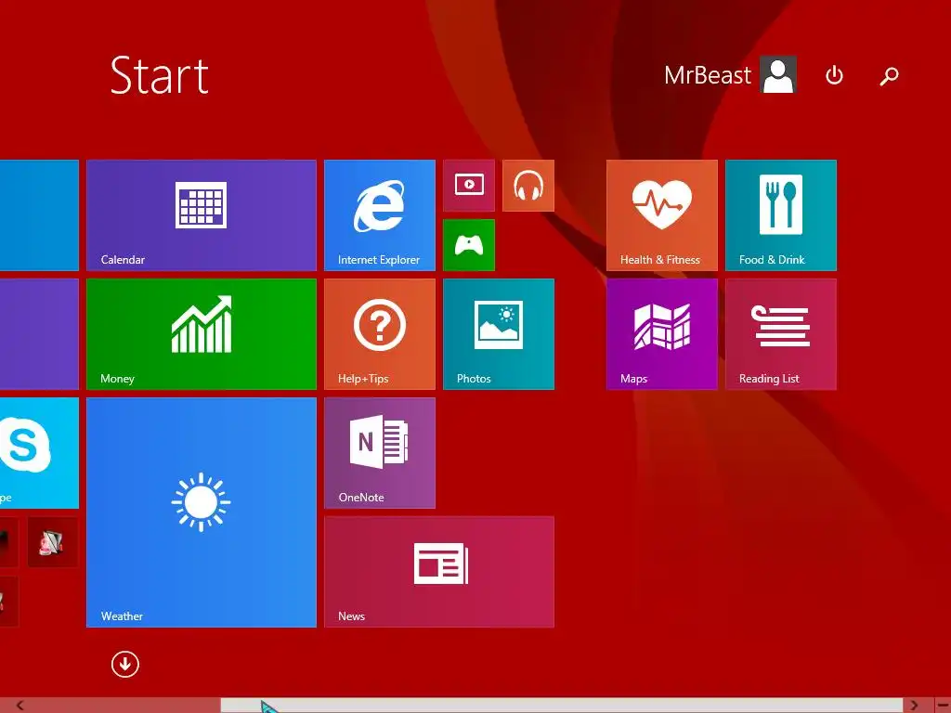Open search with the magnifier icon
This screenshot has height=713, width=951.
coord(889,76)
